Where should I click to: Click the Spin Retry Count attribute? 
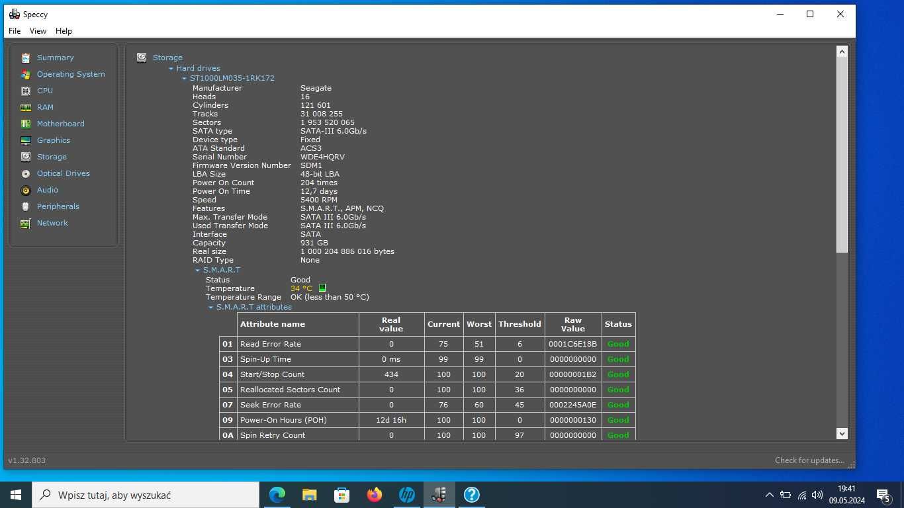(x=273, y=435)
